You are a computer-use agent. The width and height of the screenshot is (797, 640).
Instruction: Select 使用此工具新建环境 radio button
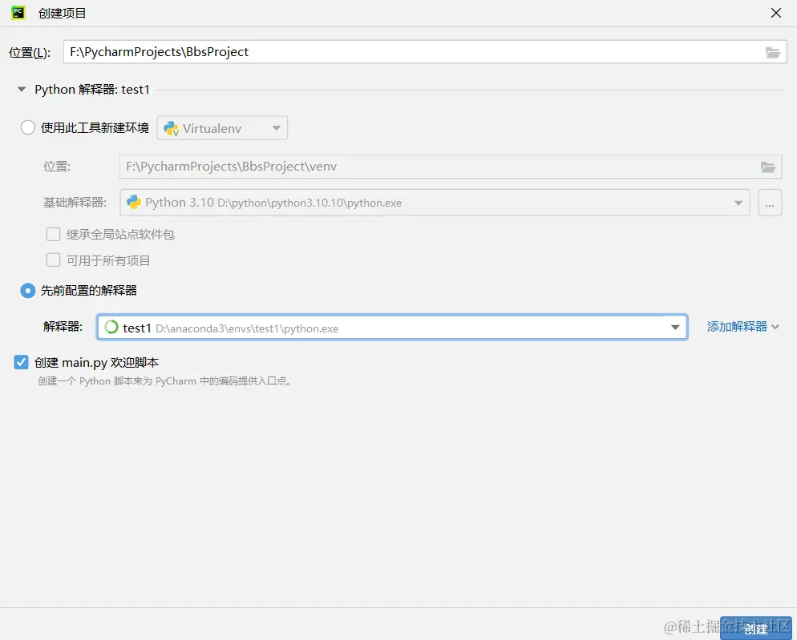28,127
